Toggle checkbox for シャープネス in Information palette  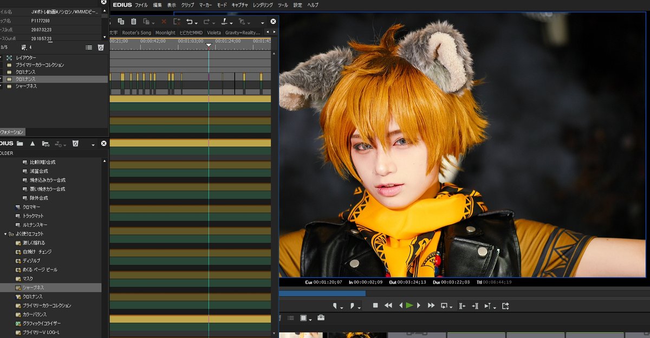click(1, 86)
